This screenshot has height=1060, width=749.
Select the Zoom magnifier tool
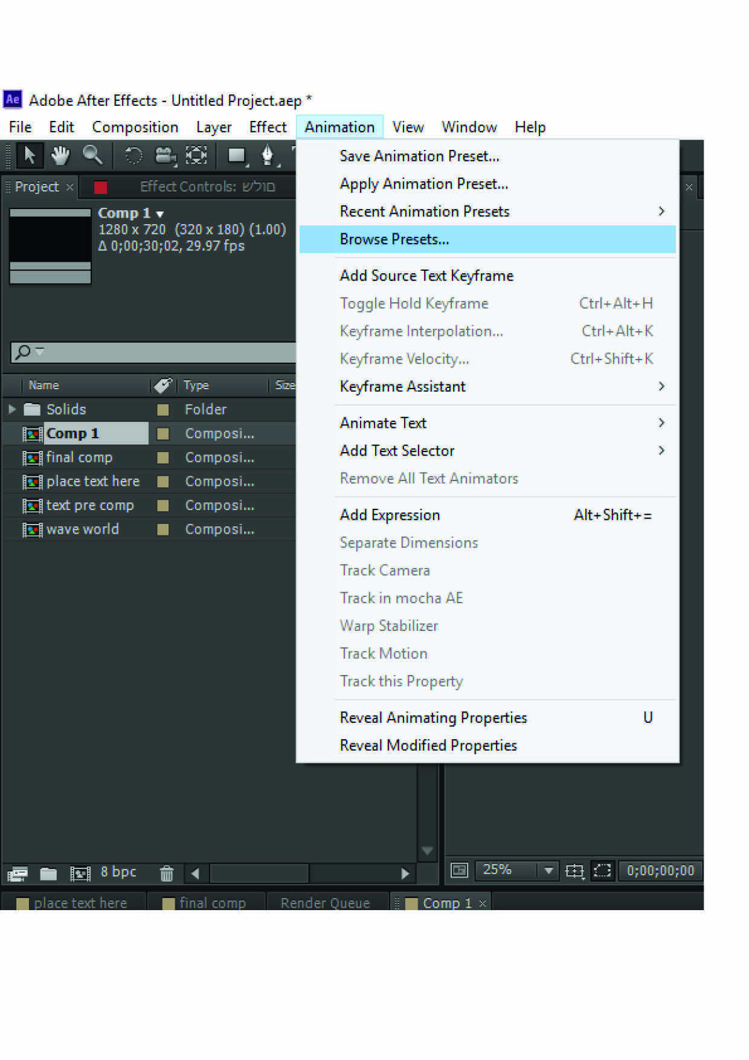coord(92,156)
